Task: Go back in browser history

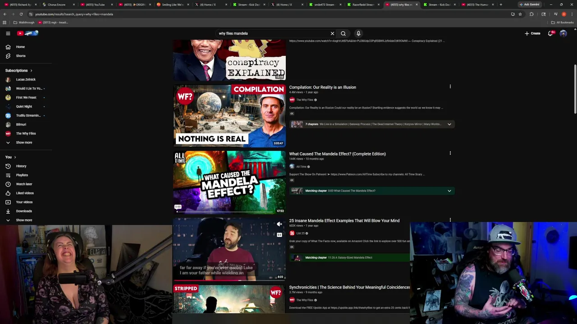Action: [5, 14]
